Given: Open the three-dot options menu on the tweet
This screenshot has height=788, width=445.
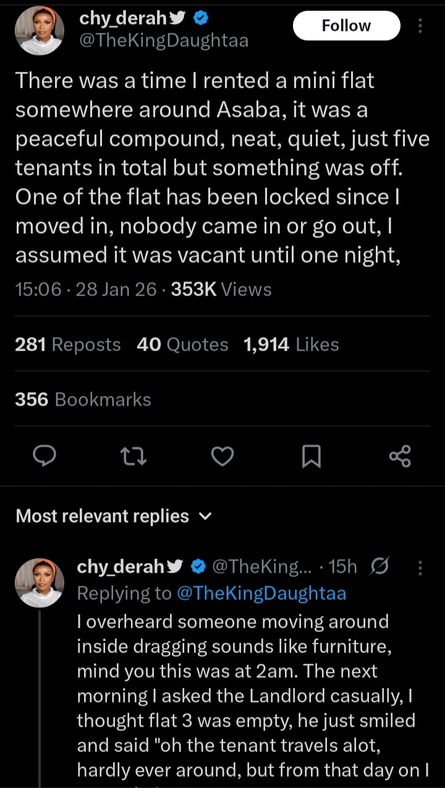Looking at the screenshot, I should [421, 25].
